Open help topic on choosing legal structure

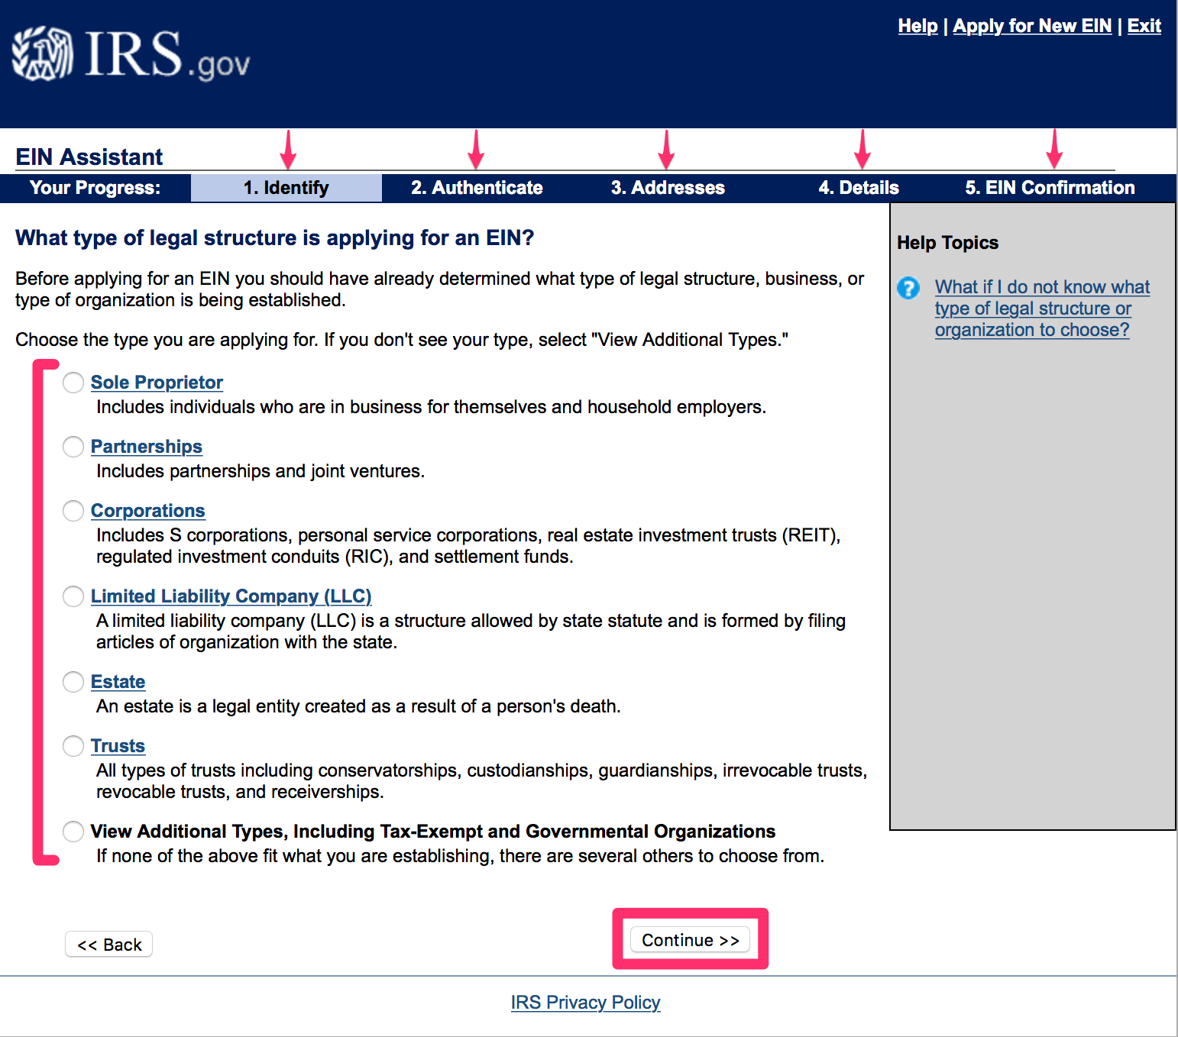pos(1042,309)
